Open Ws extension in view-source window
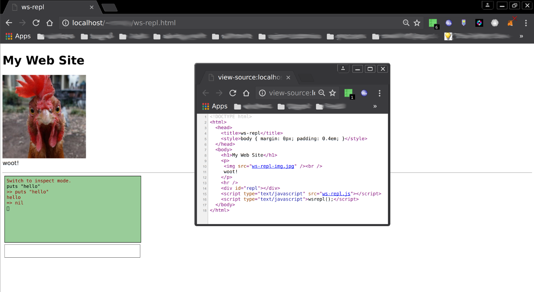The height and width of the screenshot is (292, 534). [x=364, y=93]
